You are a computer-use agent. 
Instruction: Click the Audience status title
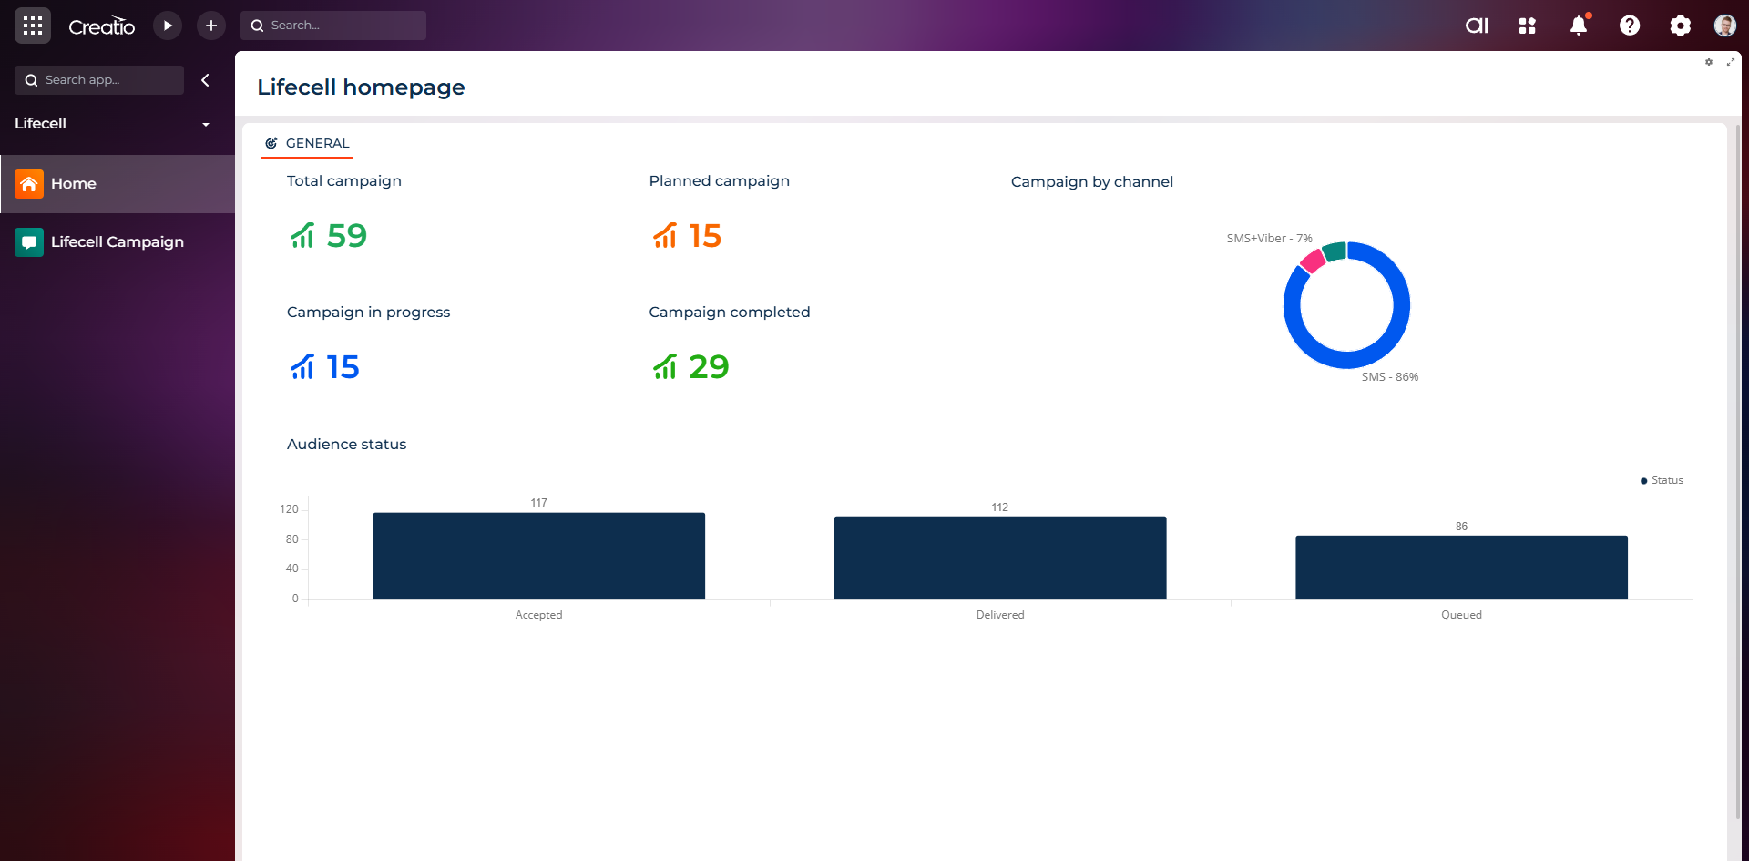coord(347,445)
